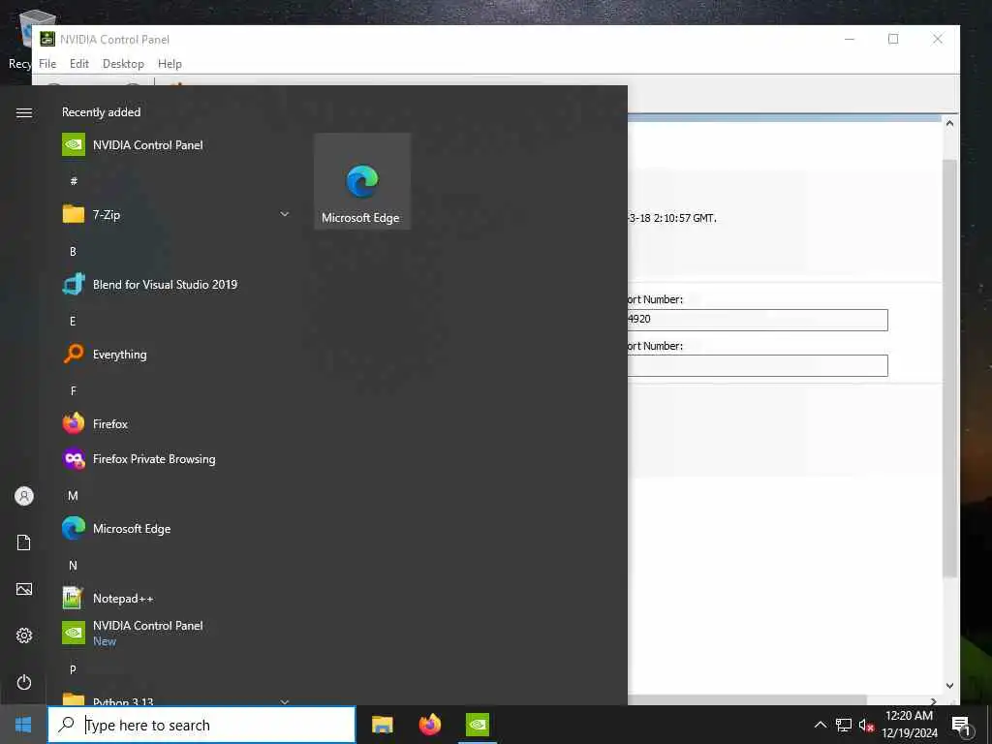The image size is (992, 744).
Task: Click the Recently added heading
Action: pos(101,112)
